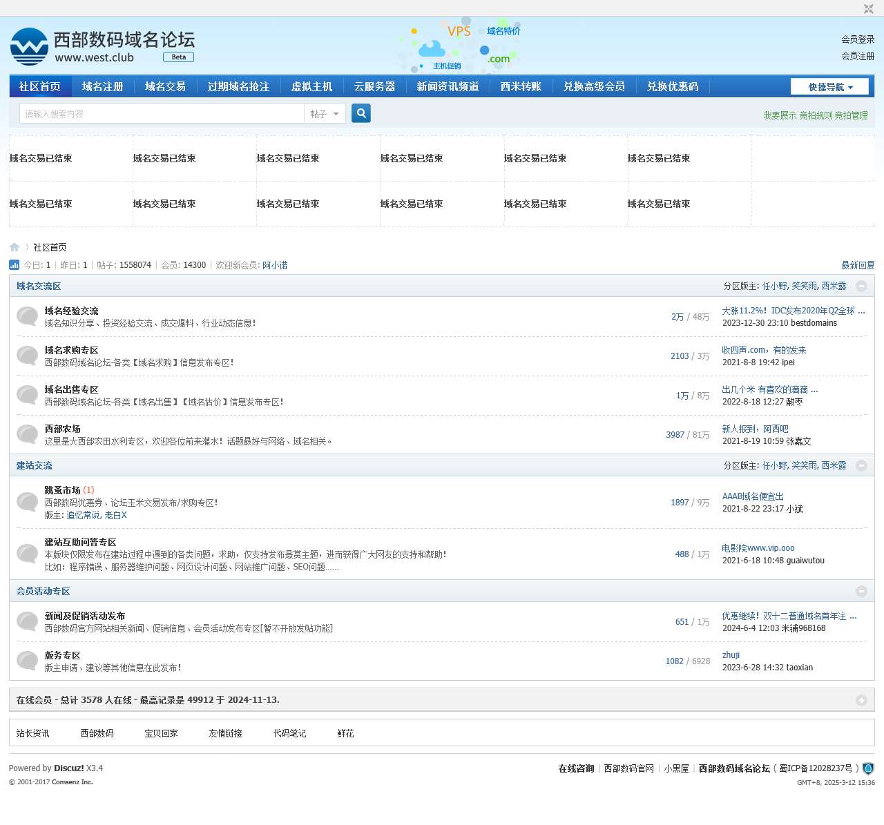Open the 帖子 search type dropdown
Screen dimensions: 884x825
[x=325, y=113]
